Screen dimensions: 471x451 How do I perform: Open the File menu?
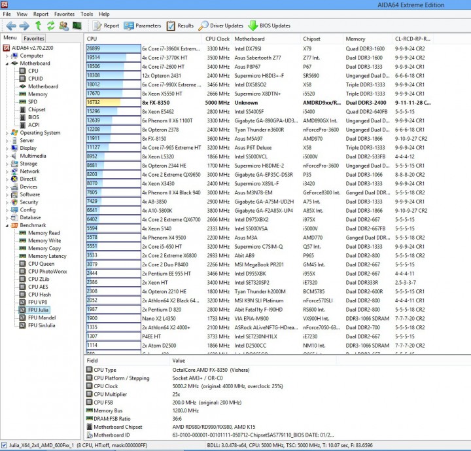coord(7,14)
